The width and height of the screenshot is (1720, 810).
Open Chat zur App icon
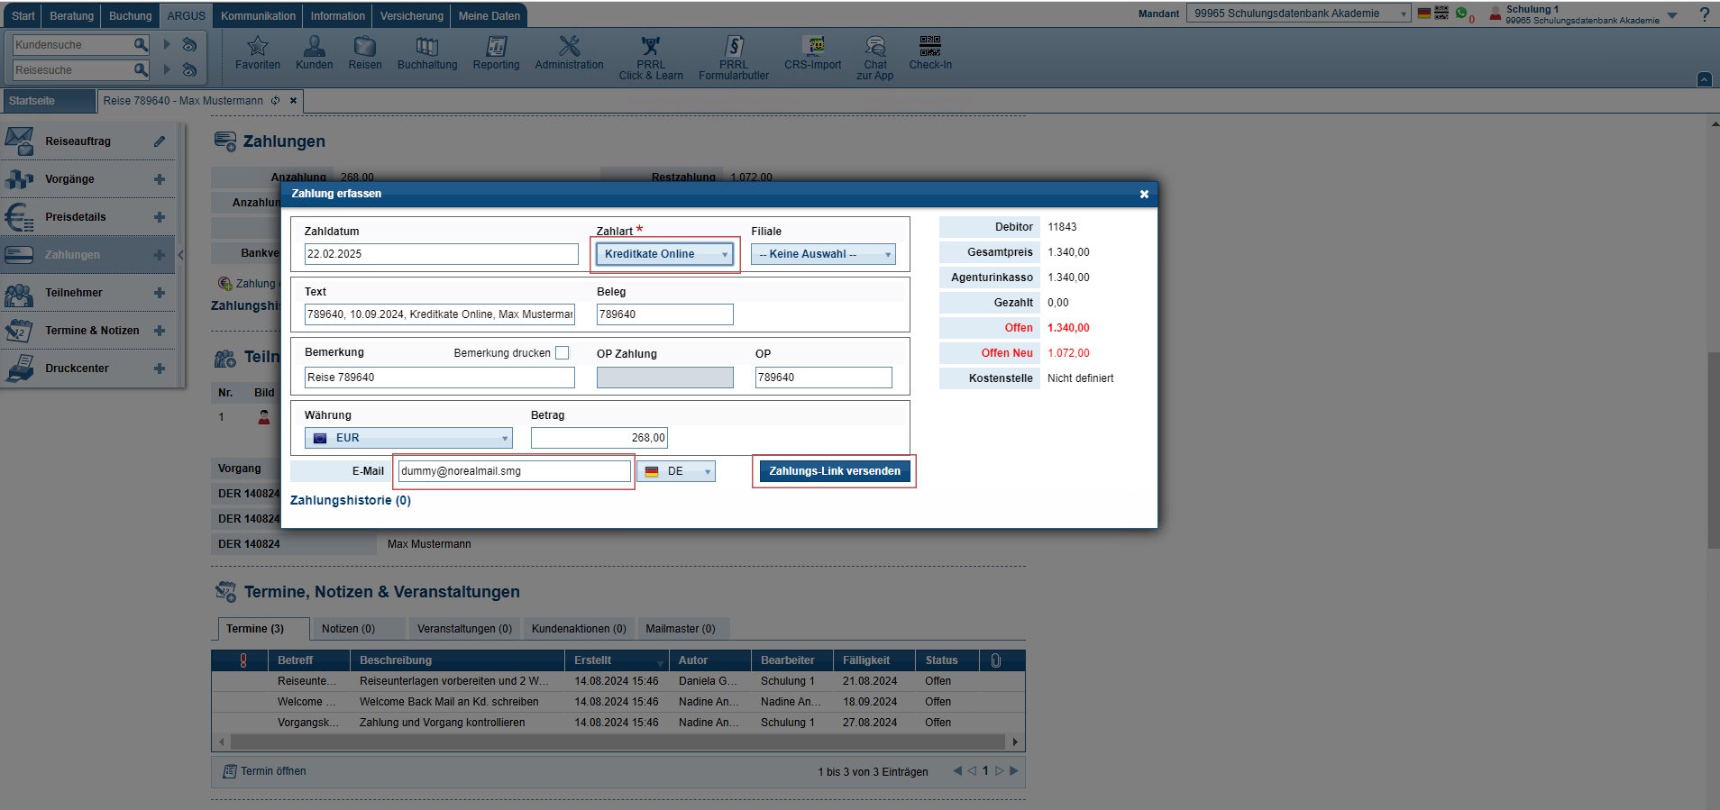click(x=875, y=46)
